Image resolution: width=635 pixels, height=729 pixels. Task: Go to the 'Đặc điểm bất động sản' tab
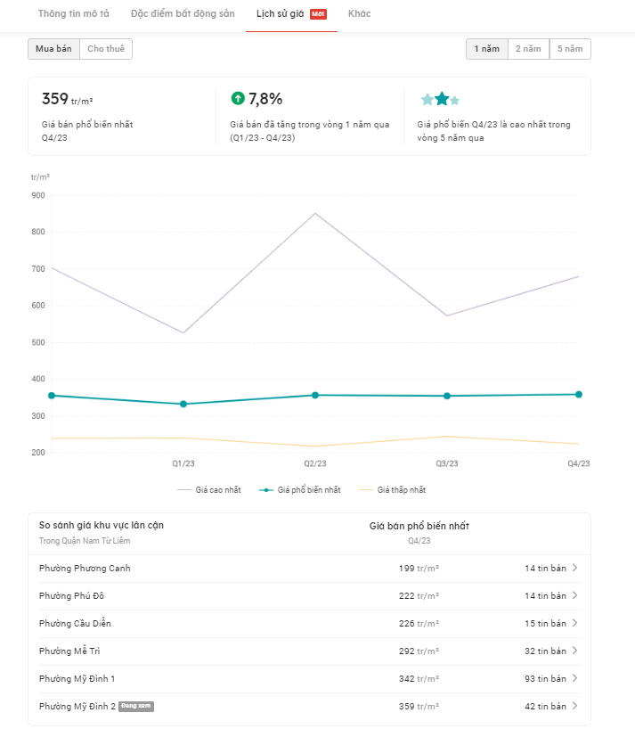click(183, 14)
